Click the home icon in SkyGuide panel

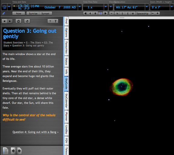tap(18, 21)
